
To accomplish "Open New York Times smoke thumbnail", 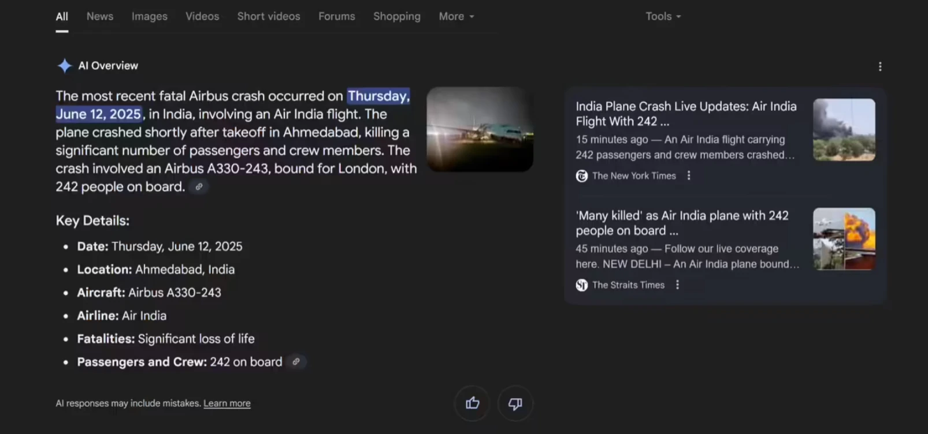I will pos(844,130).
